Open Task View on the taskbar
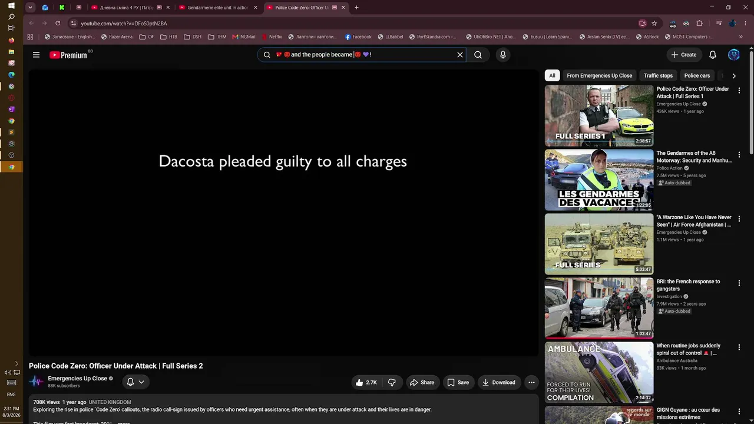Image resolution: width=754 pixels, height=424 pixels. (11, 28)
